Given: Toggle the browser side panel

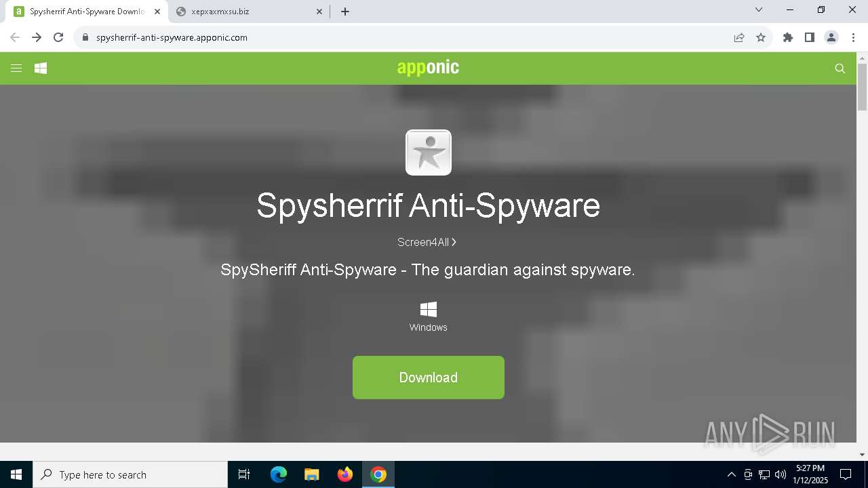Looking at the screenshot, I should 810,37.
